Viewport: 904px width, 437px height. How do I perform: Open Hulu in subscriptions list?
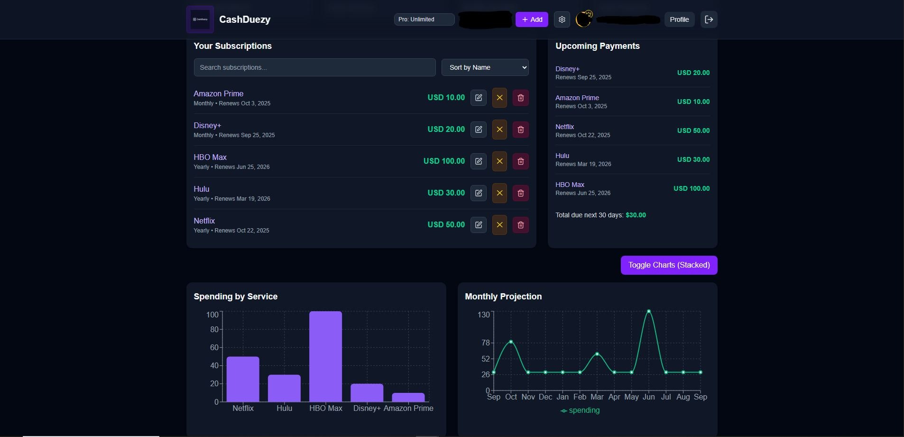coord(202,189)
